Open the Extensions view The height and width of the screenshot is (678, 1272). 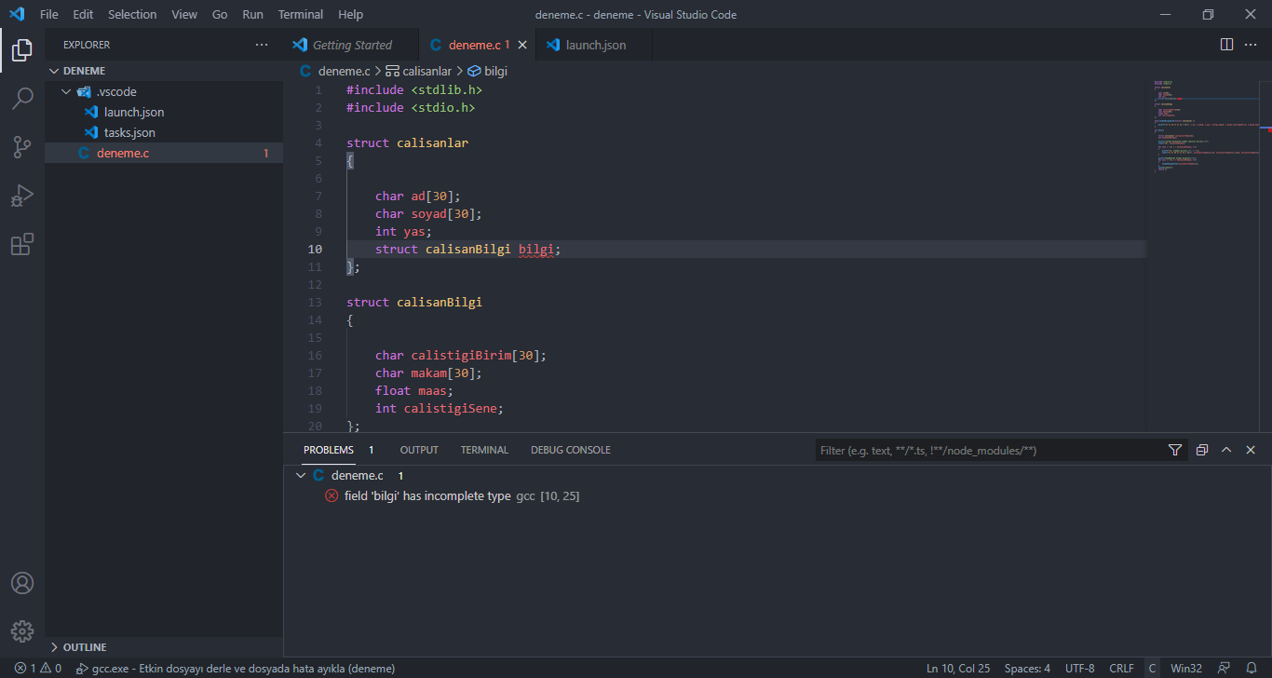(22, 244)
